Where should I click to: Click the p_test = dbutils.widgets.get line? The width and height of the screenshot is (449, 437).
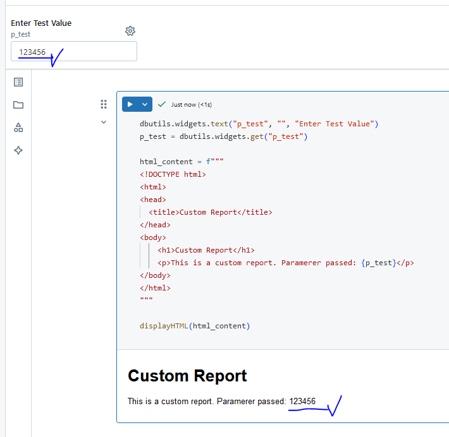tap(223, 136)
